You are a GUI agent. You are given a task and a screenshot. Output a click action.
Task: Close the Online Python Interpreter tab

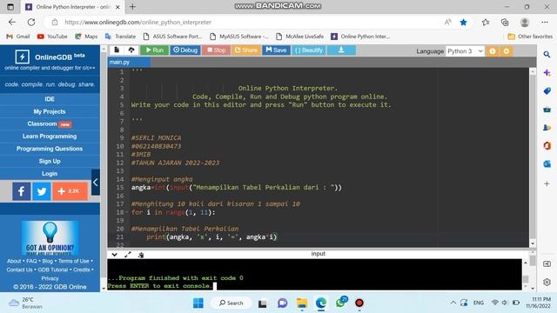(118, 7)
